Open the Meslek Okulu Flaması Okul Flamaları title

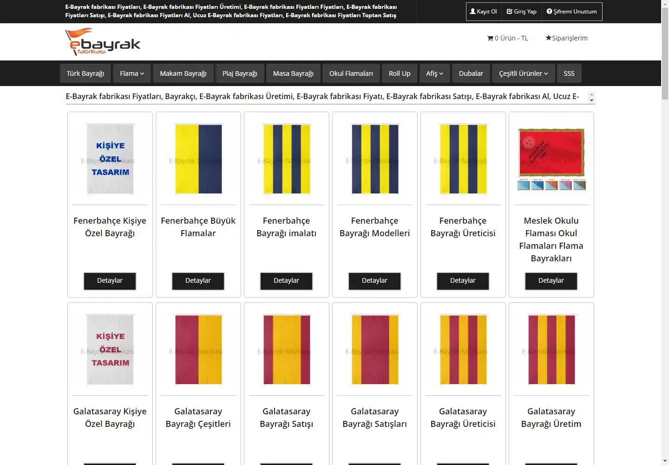coord(551,239)
